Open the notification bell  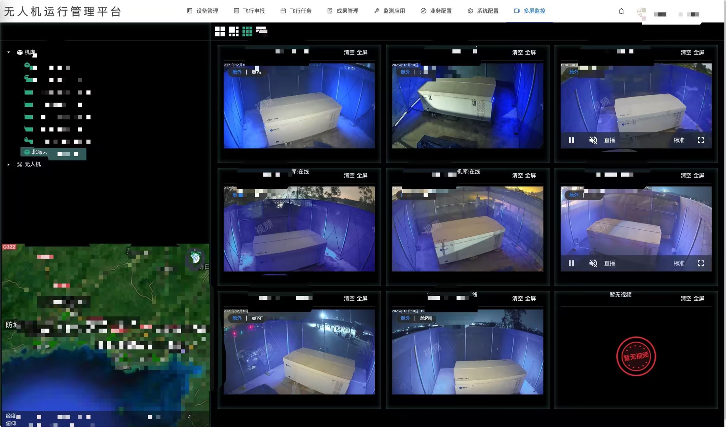[621, 11]
